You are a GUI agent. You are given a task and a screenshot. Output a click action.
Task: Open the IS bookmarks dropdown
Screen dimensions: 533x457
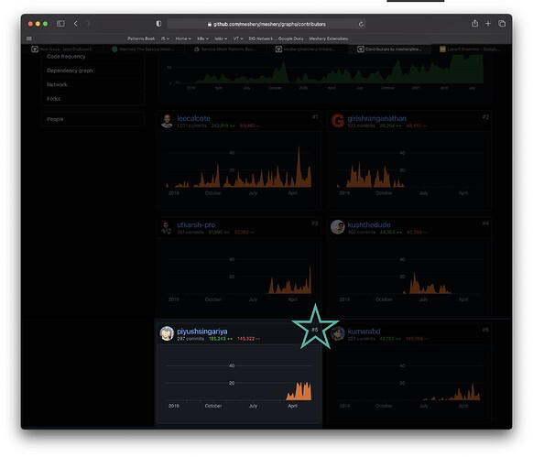(x=165, y=38)
